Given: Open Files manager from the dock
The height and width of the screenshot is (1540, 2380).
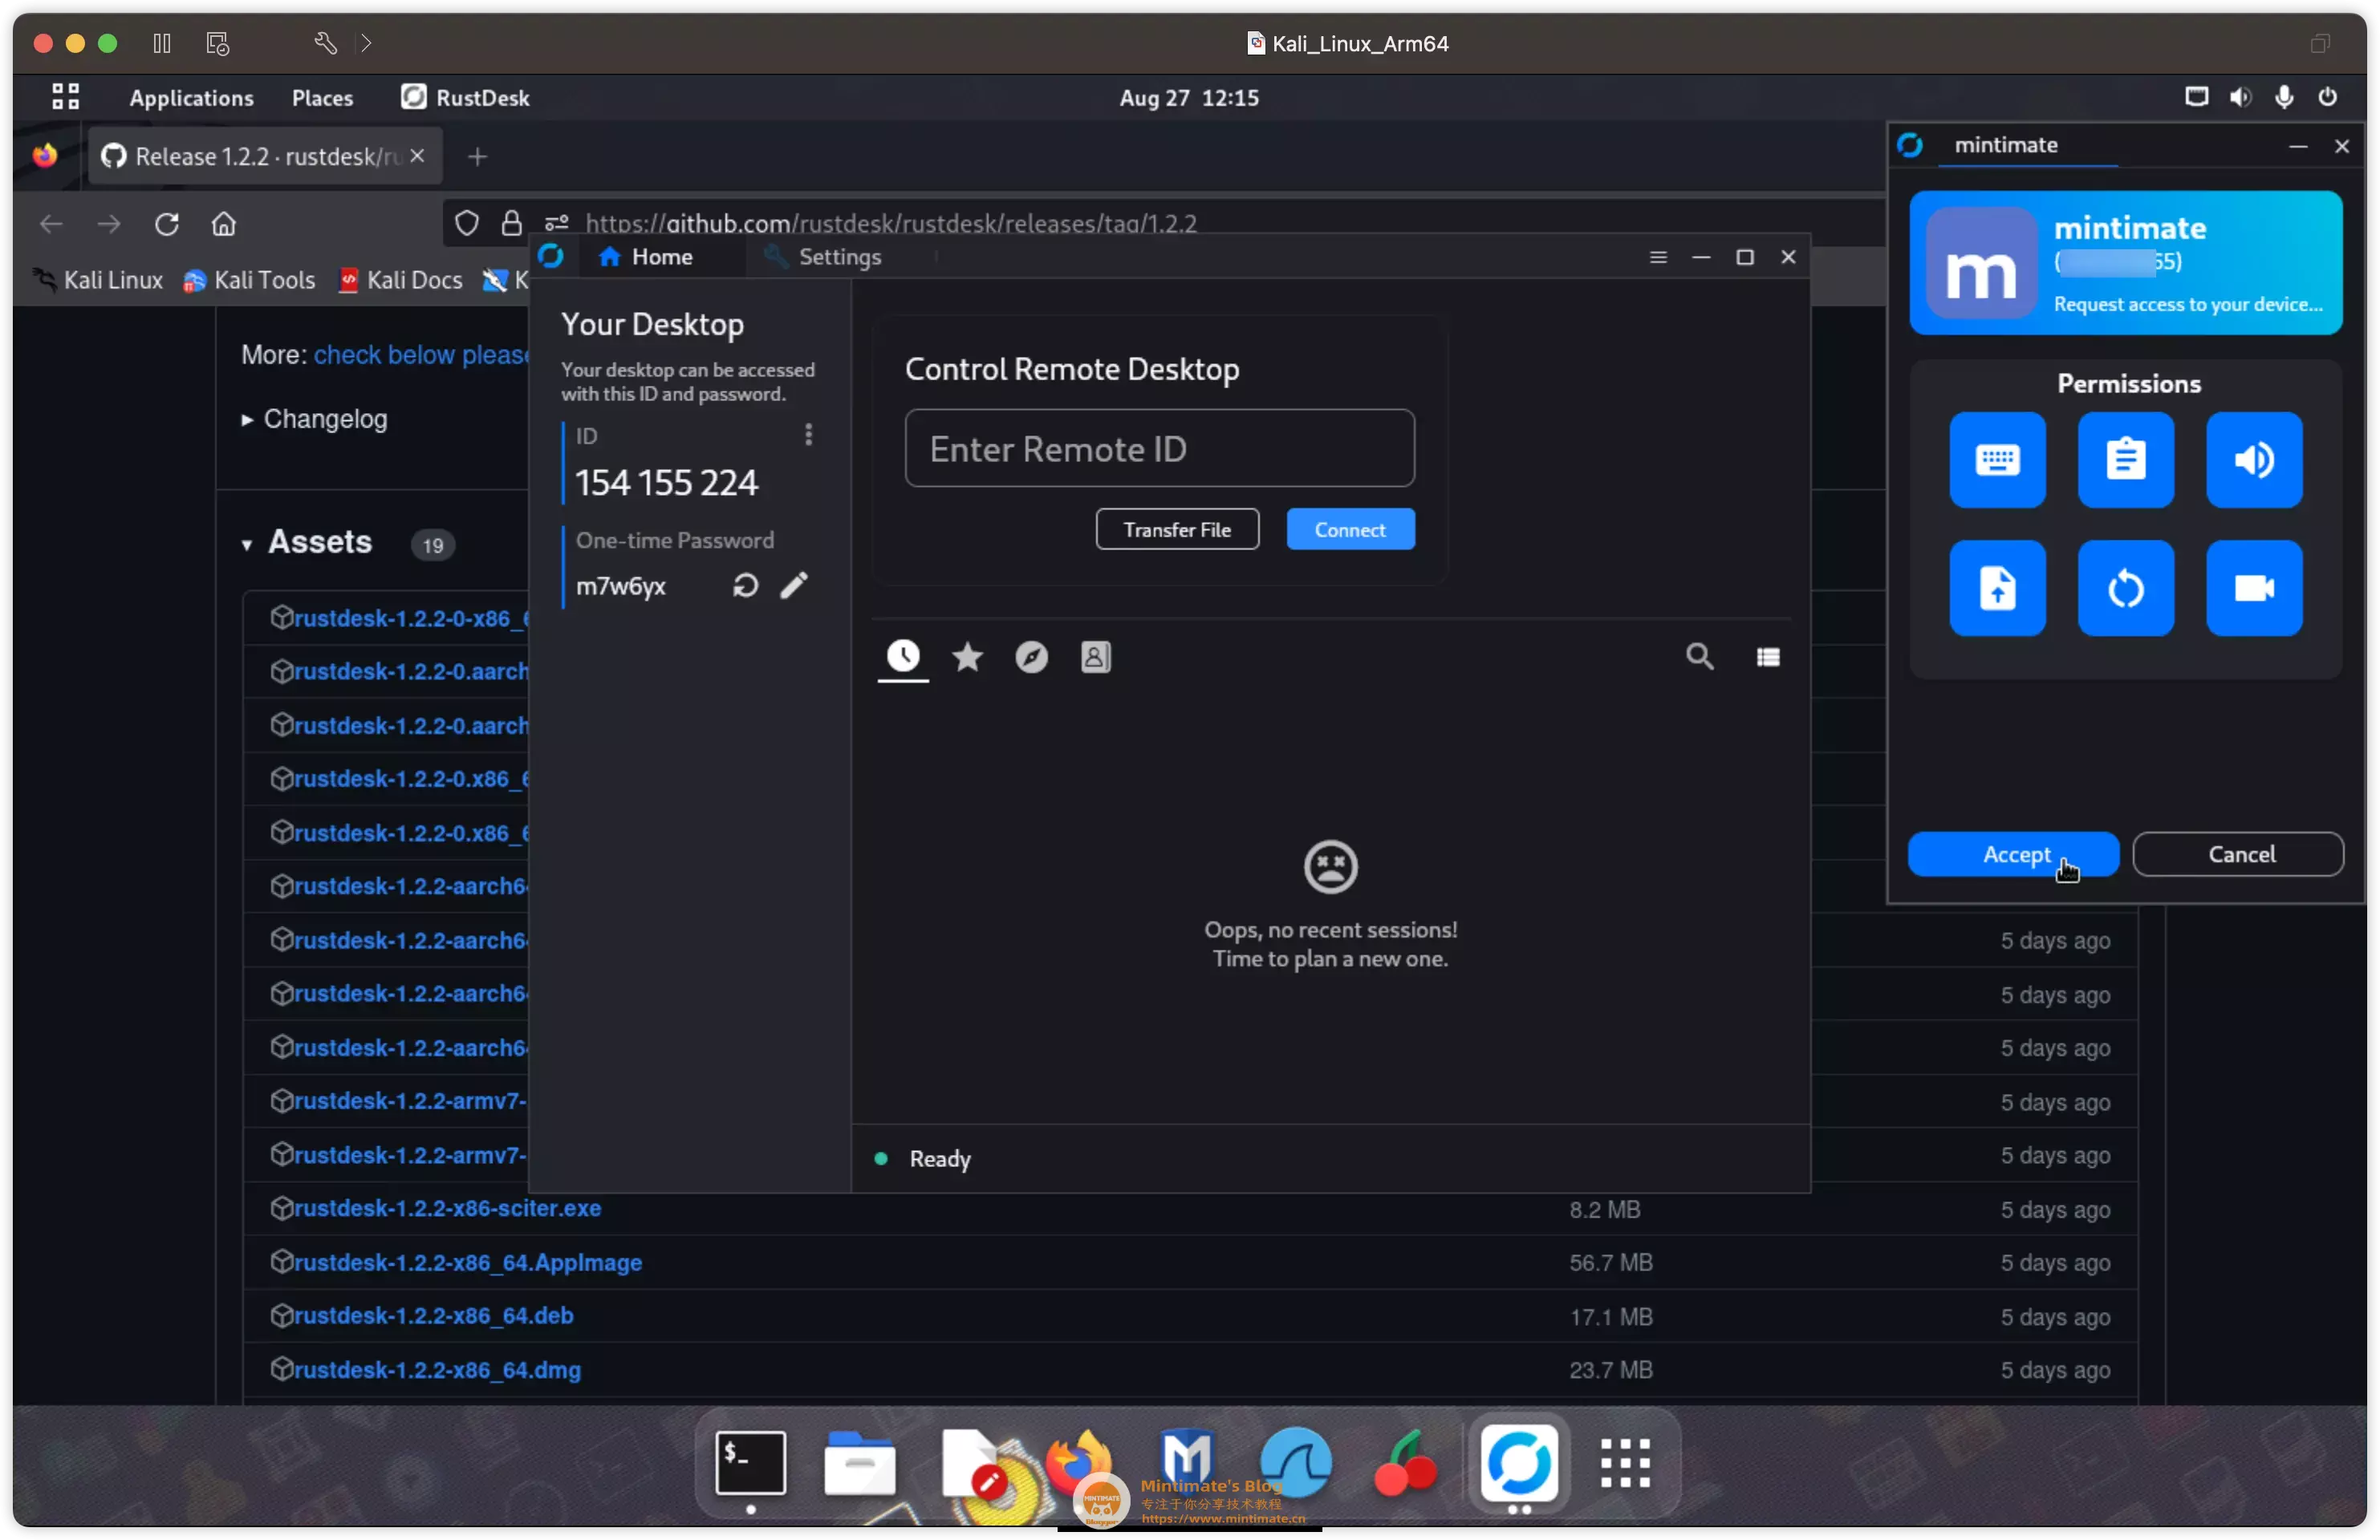Looking at the screenshot, I should tap(859, 1463).
